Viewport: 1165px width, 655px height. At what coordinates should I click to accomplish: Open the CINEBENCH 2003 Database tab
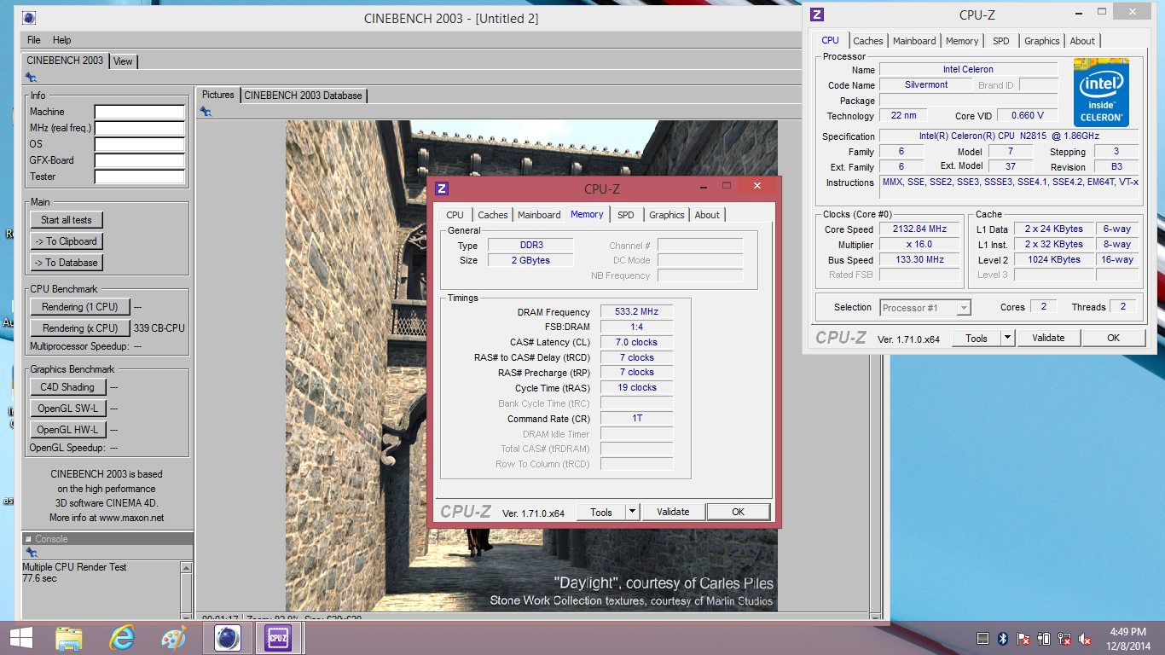303,96
